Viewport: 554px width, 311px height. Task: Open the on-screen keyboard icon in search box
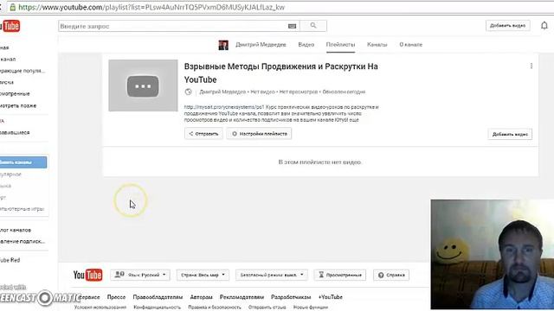coord(292,26)
